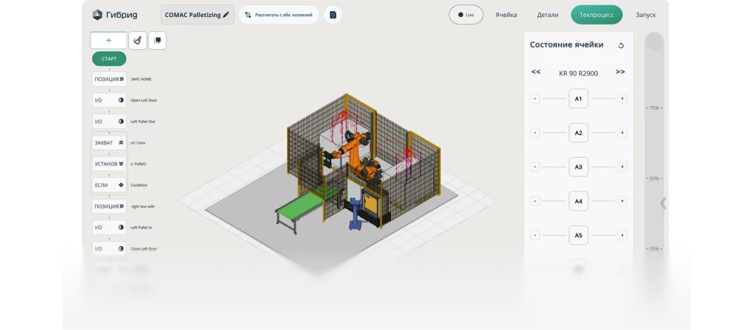Click the Гибрид logo icon
The height and width of the screenshot is (330, 754).
98,15
